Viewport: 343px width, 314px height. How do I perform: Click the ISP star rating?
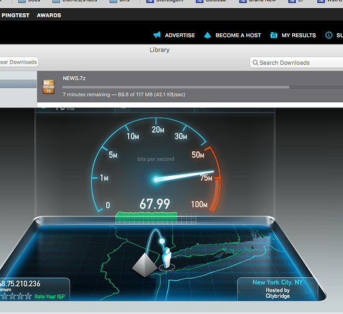pyautogui.click(x=16, y=296)
